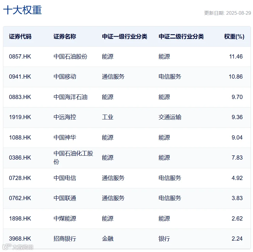This screenshot has height=252, width=253.
Task: Select the name 中国石油股份
Action: click(70, 56)
